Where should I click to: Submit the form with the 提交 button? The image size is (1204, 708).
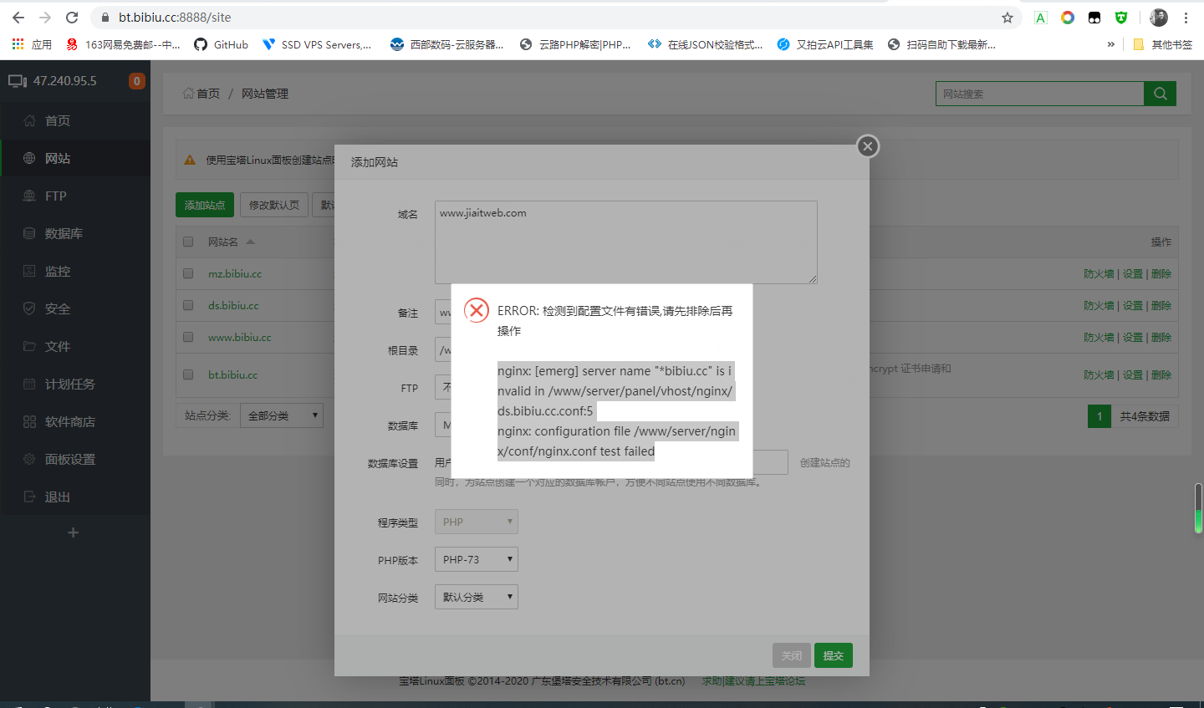coord(833,655)
